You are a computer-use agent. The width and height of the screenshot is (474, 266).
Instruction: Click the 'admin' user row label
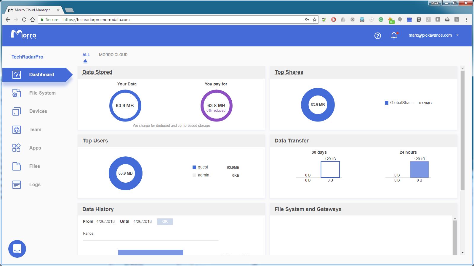[x=204, y=175]
